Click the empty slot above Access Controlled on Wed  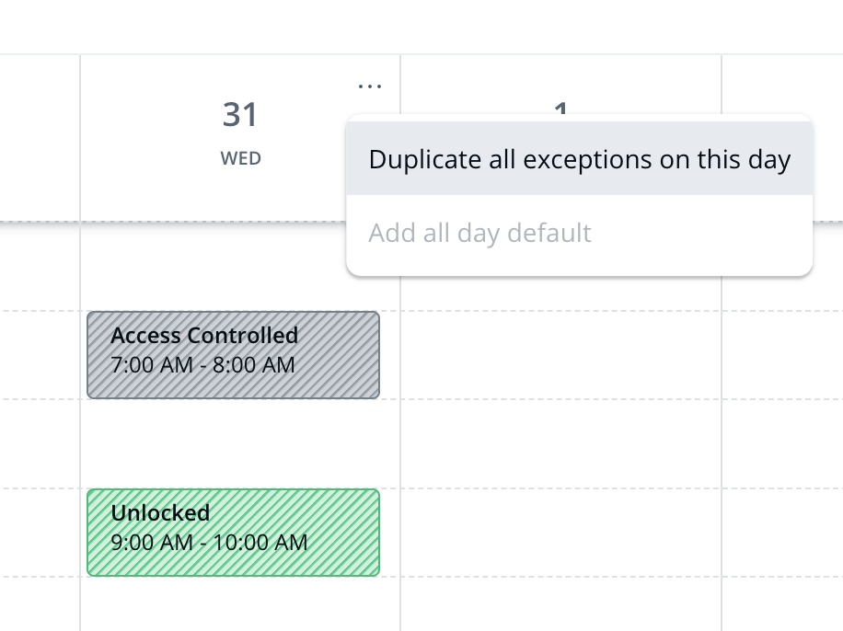click(x=239, y=269)
